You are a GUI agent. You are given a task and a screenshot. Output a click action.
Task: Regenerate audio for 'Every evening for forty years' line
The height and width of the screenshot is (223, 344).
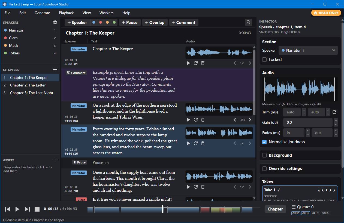[x=196, y=143]
